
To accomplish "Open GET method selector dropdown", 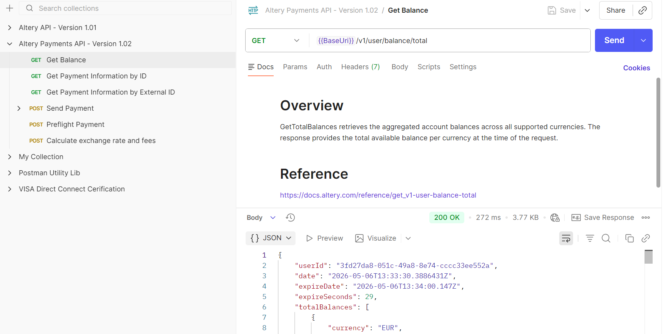I will (x=276, y=41).
